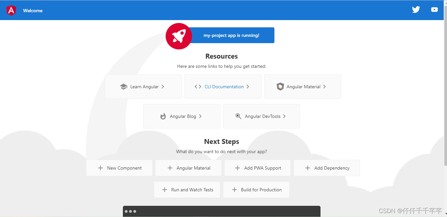Screen dimensions: 447x217
Task: Click the 'my-project app is running!' banner
Action: 231,35
